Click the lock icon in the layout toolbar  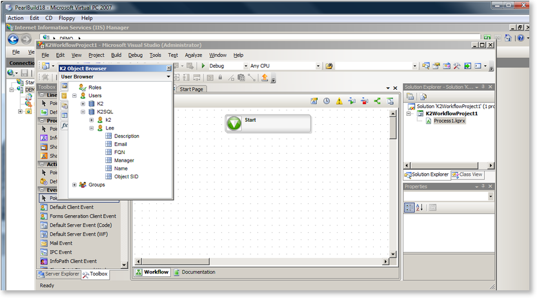point(220,77)
